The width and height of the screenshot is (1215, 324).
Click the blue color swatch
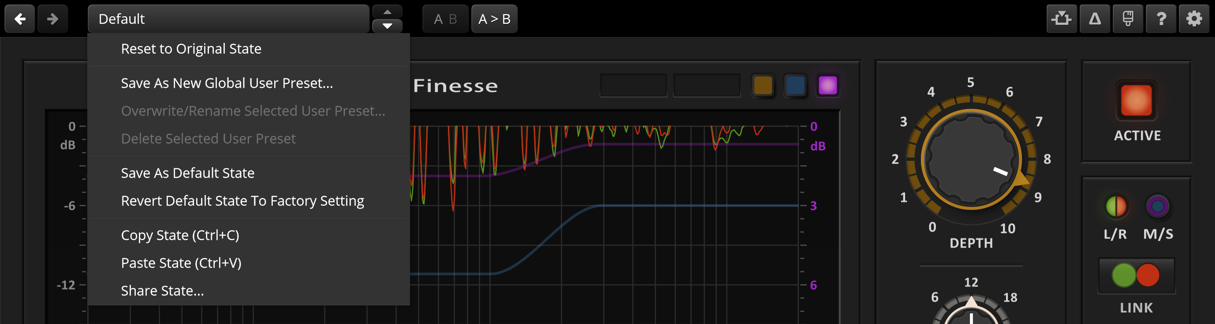click(x=795, y=86)
